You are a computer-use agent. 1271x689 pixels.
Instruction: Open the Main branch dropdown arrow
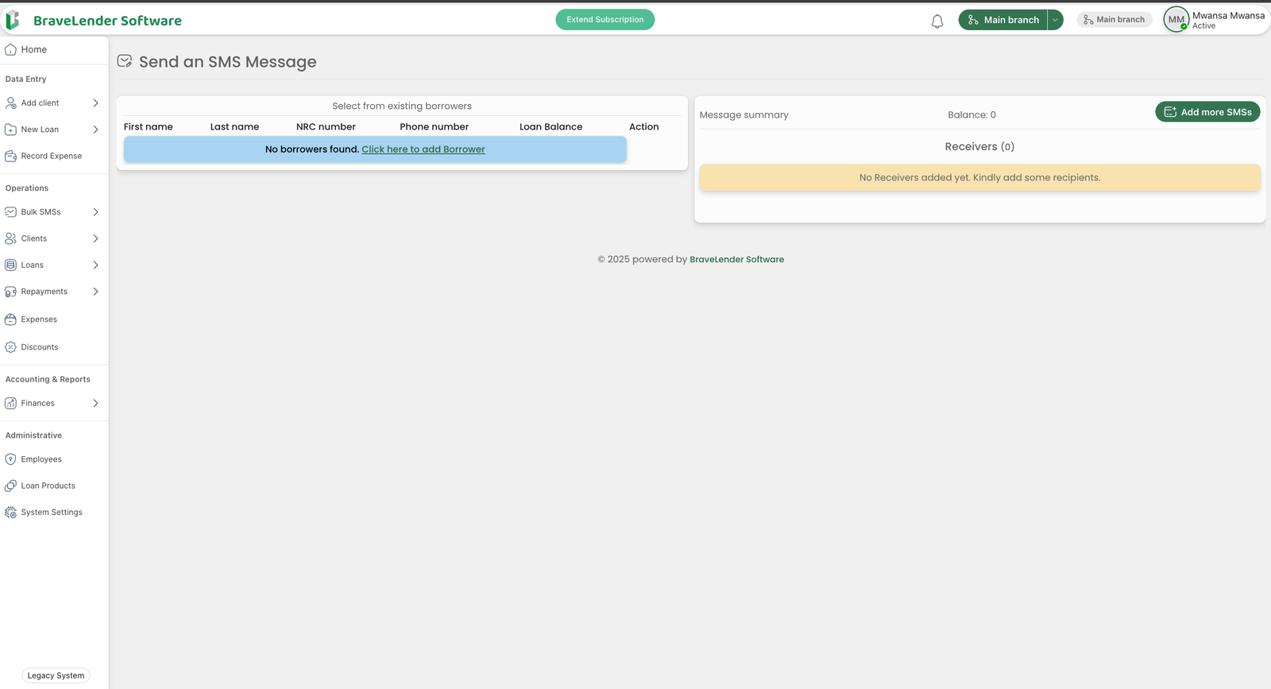pos(1055,20)
